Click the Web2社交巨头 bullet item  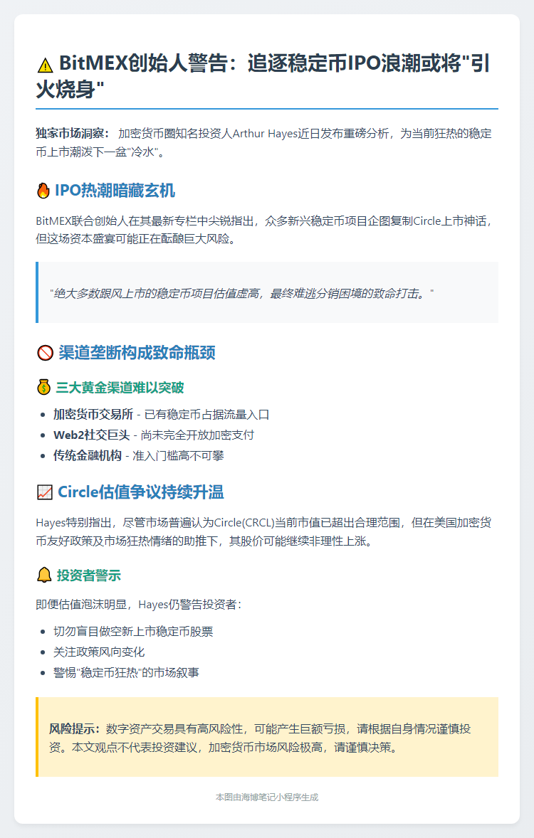(154, 435)
